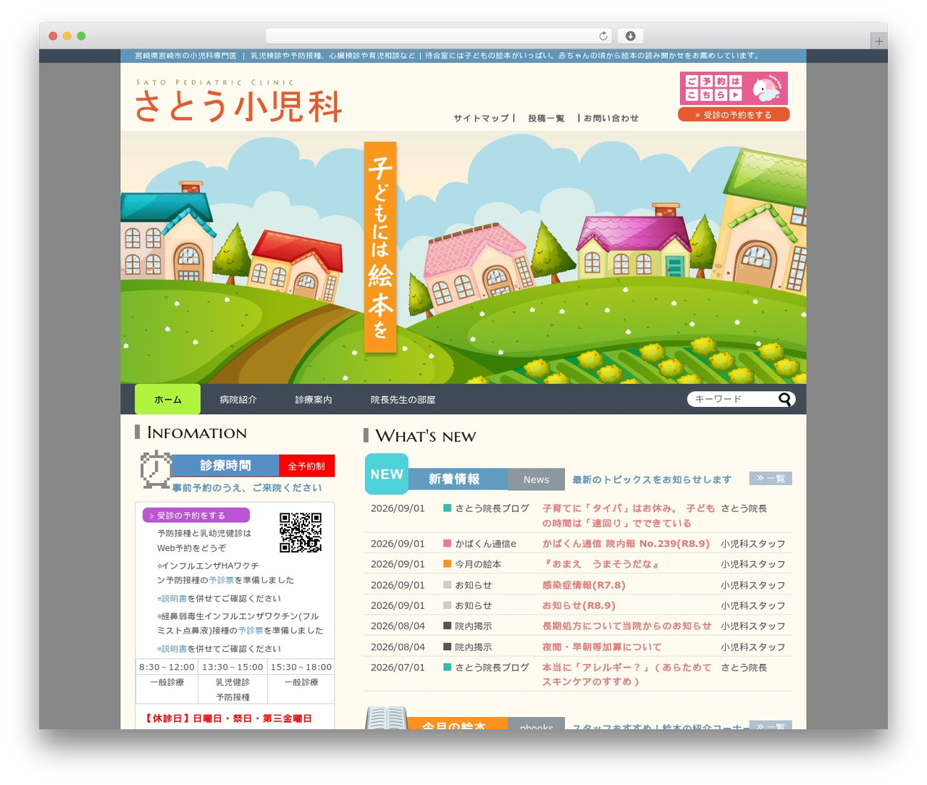Open the 病院紹介 menu item
The width and height of the screenshot is (927, 785).
(x=238, y=399)
